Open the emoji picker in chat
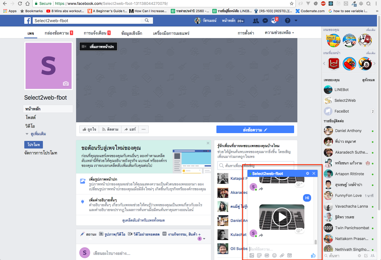Screen dimensions: 381x260 [274, 255]
